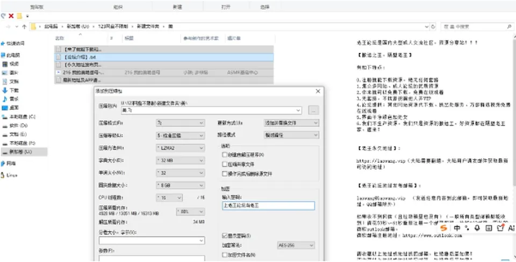
Task: Click the red X delete icon
Action: pos(11,16)
